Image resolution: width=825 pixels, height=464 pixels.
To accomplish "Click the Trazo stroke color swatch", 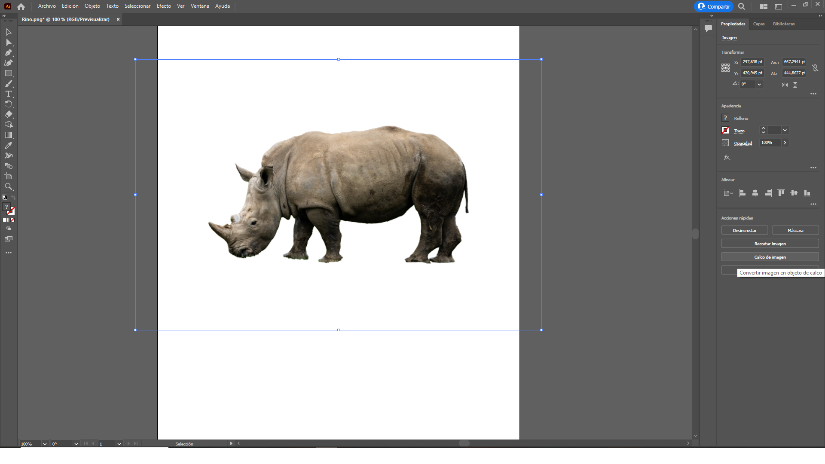I will pos(725,130).
